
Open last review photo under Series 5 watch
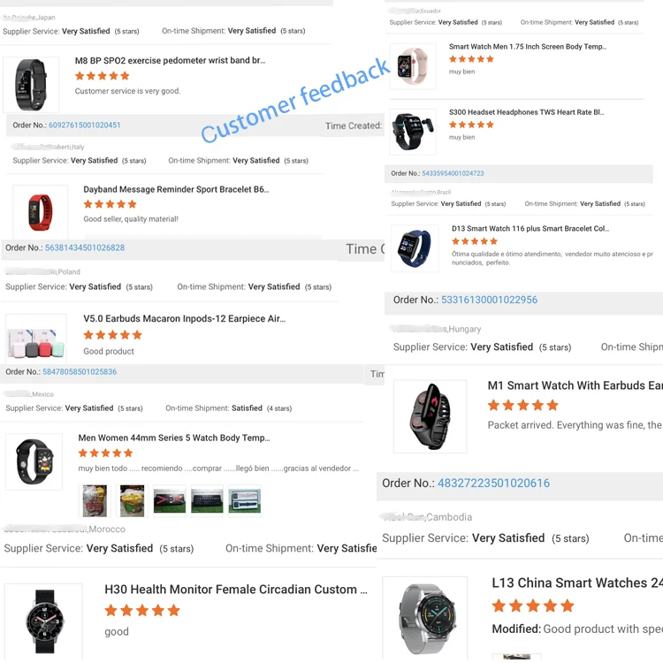coord(244,501)
